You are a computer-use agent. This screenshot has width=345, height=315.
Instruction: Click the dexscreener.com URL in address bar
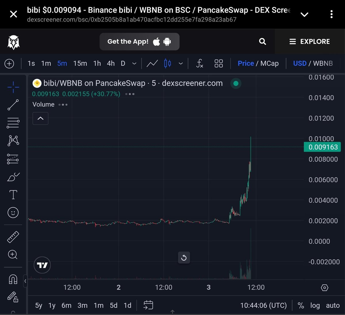click(x=132, y=20)
